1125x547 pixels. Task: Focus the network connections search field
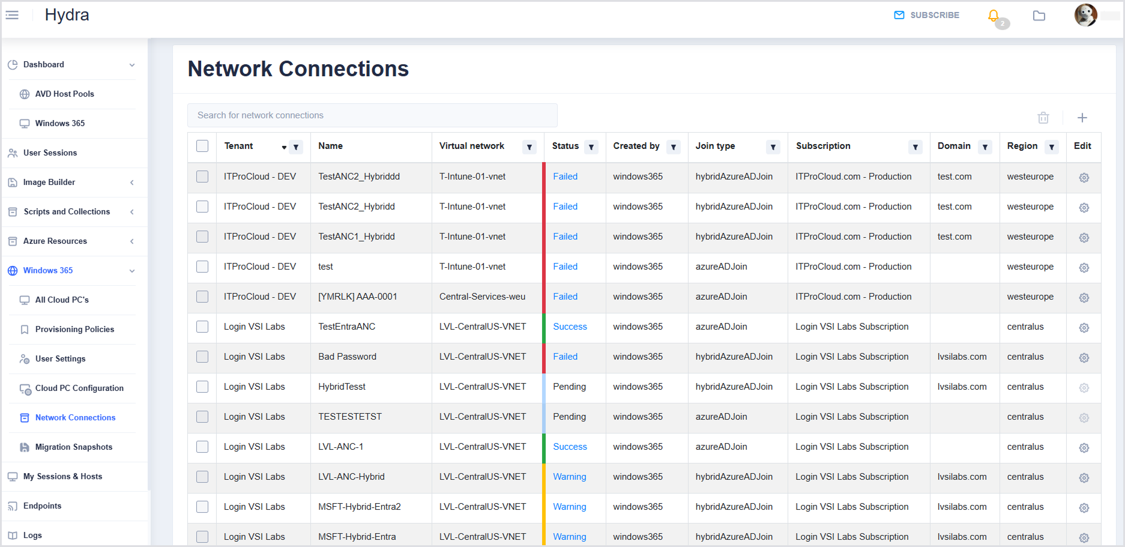372,115
